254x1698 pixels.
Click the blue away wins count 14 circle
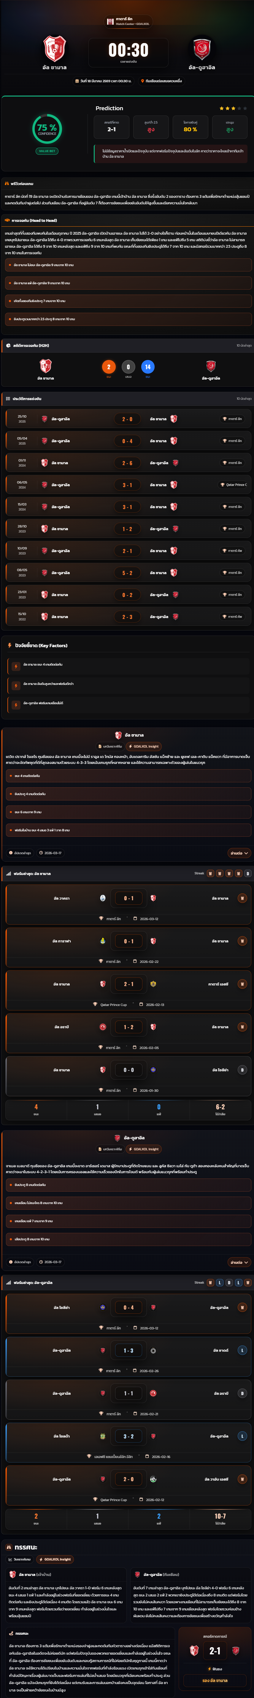click(147, 367)
